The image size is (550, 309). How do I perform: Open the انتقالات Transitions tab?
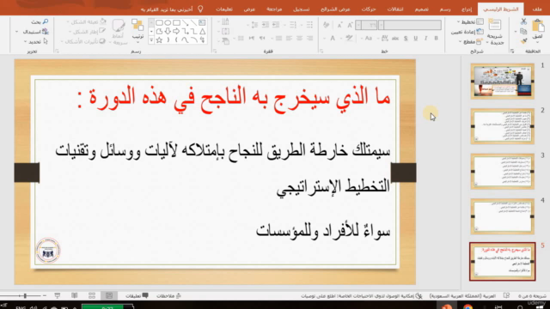pos(395,9)
